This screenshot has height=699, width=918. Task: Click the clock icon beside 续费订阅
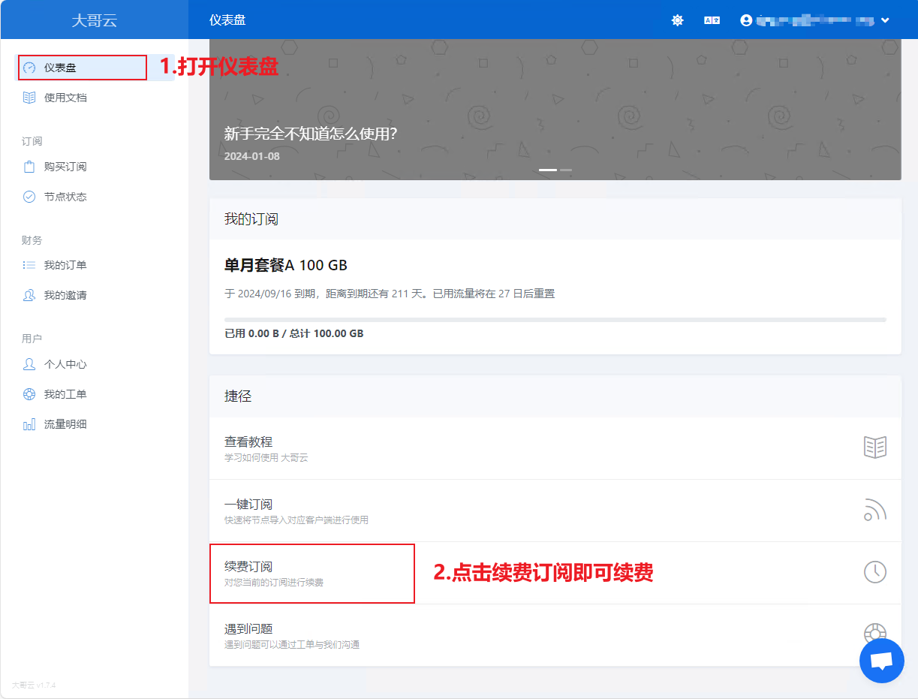(x=874, y=572)
